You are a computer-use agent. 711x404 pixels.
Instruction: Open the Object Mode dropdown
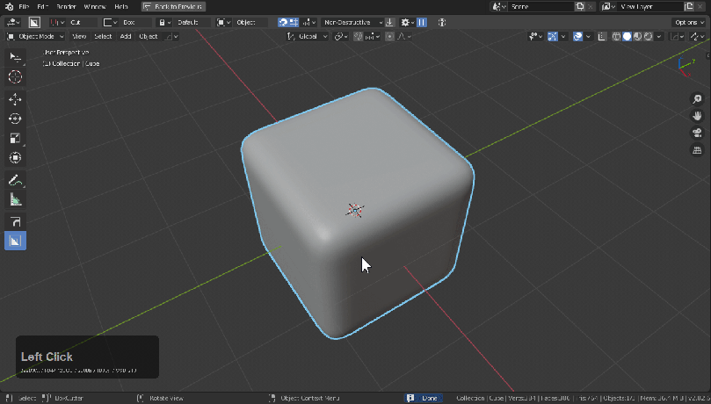[35, 37]
